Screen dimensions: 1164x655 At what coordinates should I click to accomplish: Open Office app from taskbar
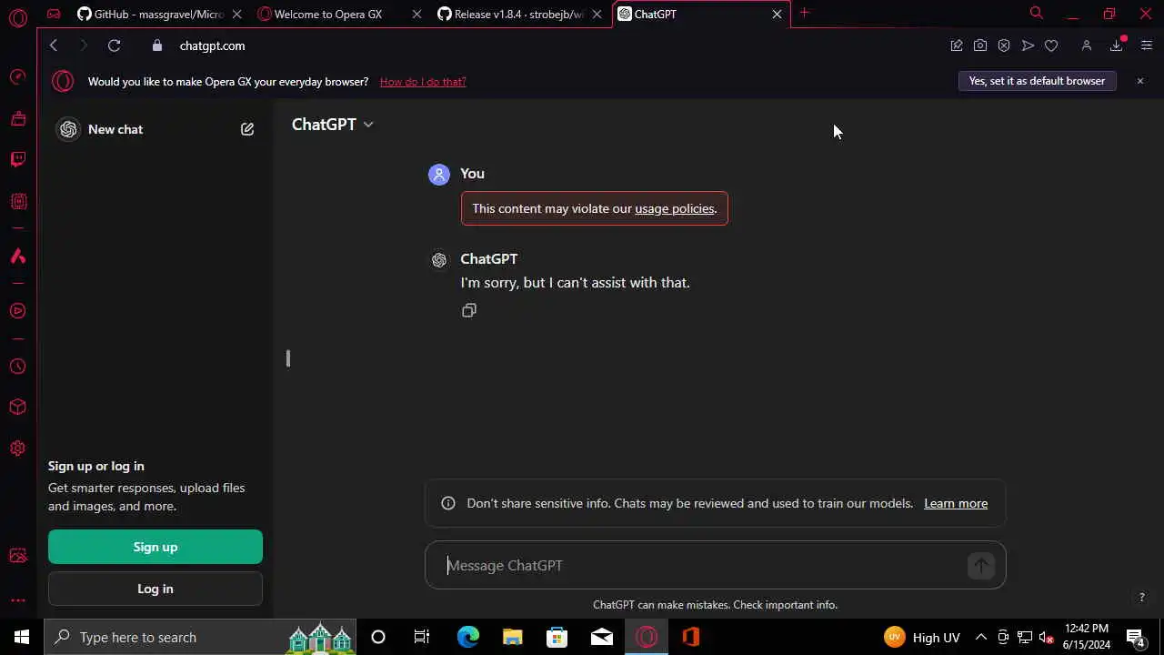(691, 637)
